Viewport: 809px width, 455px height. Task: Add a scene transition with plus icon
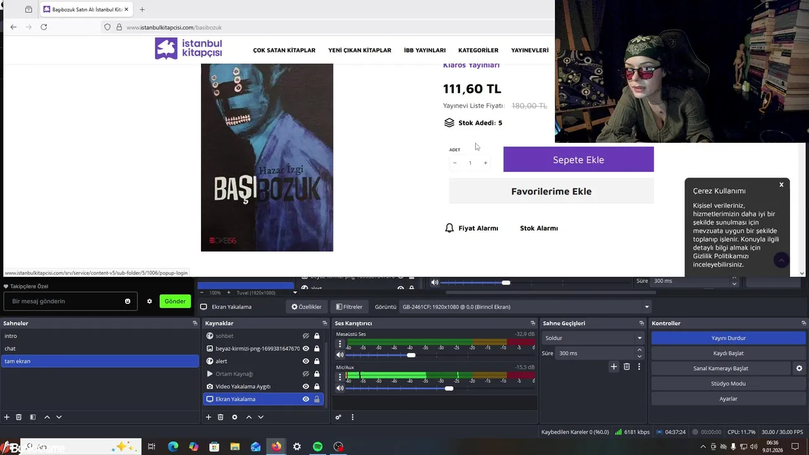613,367
